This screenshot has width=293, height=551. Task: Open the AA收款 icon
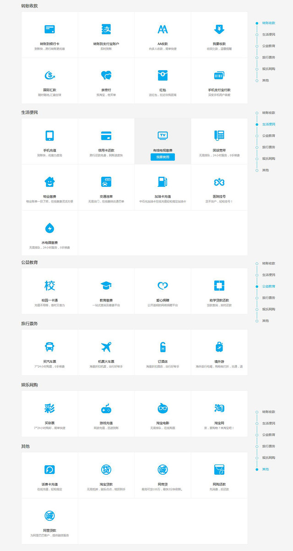pos(163,29)
